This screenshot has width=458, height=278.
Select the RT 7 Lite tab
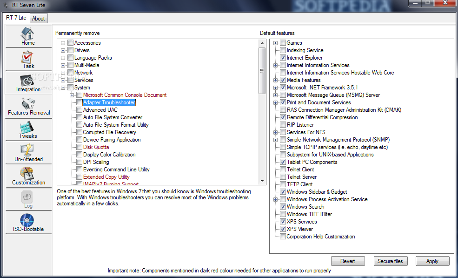16,18
